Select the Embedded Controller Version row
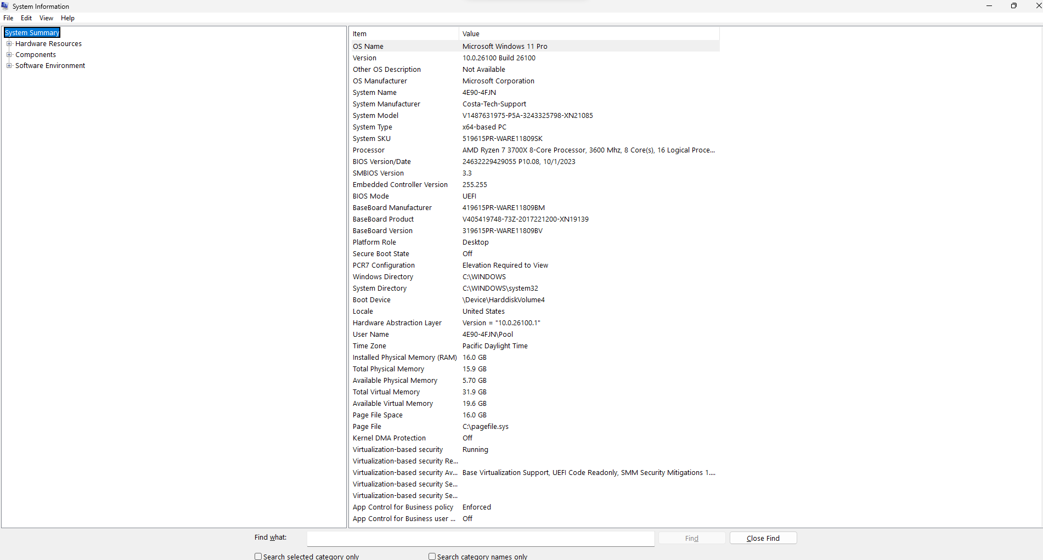1043x560 pixels. (534, 185)
